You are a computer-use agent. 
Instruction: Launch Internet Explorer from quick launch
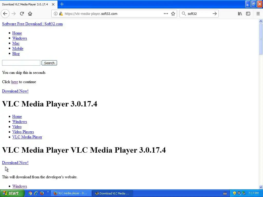[36, 193]
